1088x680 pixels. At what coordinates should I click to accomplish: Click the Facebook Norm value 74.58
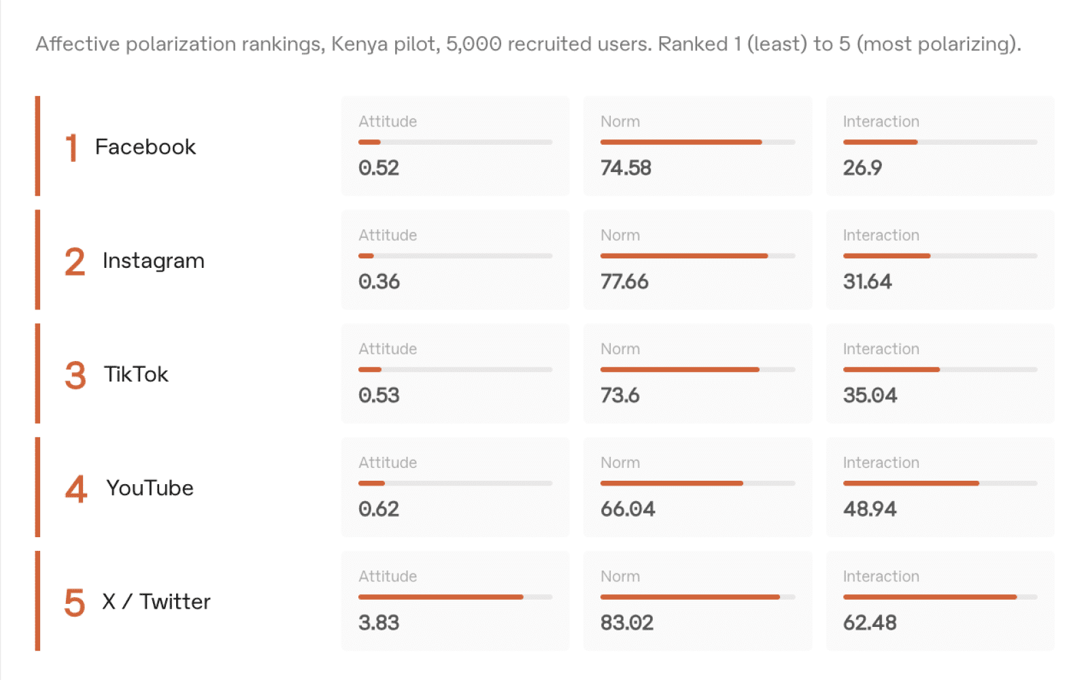[626, 168]
